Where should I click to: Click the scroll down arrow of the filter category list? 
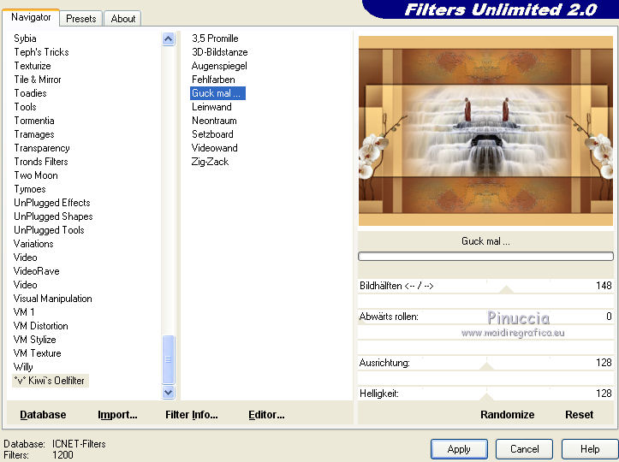click(x=168, y=393)
